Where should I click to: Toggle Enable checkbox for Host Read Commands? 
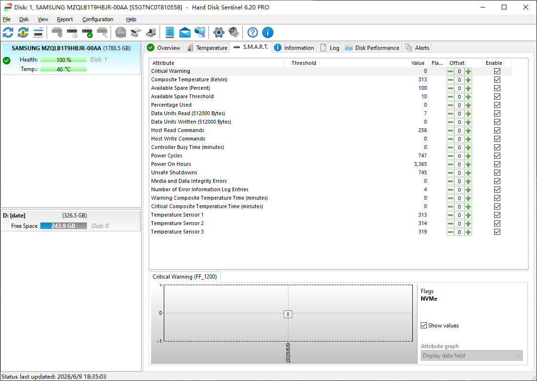point(497,130)
